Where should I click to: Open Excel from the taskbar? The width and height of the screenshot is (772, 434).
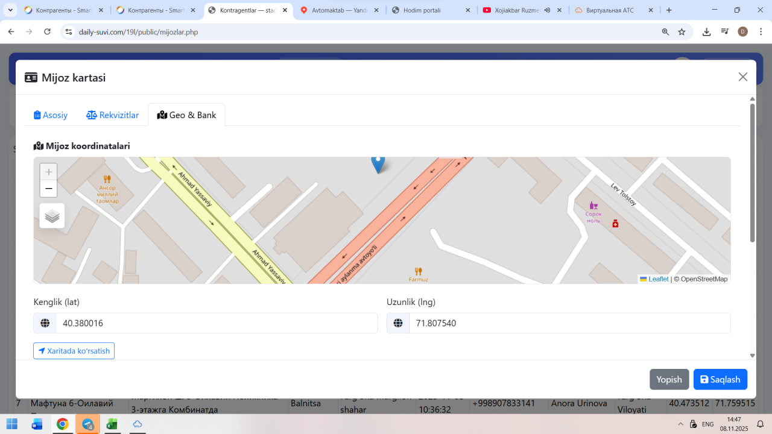point(112,424)
